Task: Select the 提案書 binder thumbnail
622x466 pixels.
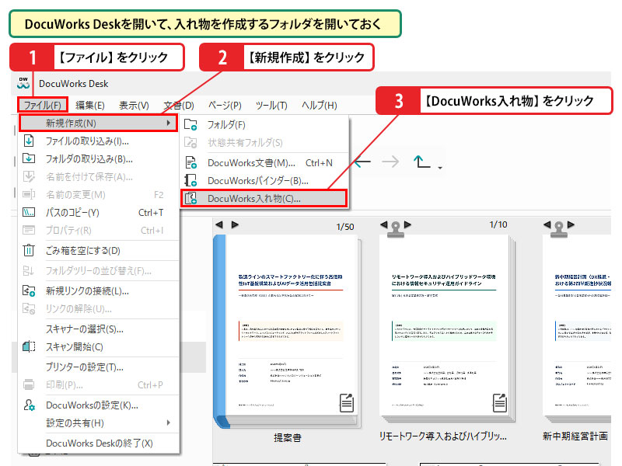Action: click(x=287, y=332)
